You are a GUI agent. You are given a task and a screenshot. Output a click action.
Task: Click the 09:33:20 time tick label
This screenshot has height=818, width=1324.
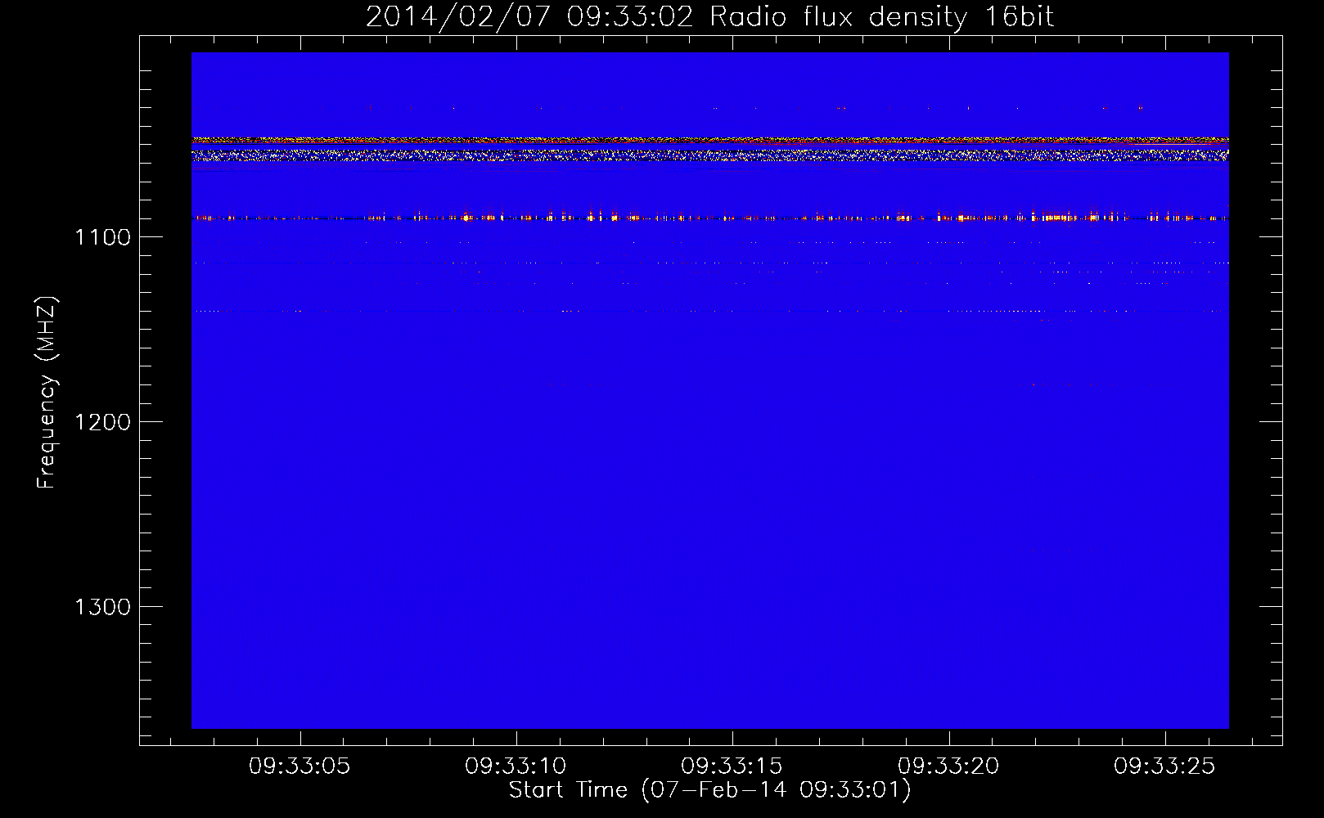[x=948, y=766]
